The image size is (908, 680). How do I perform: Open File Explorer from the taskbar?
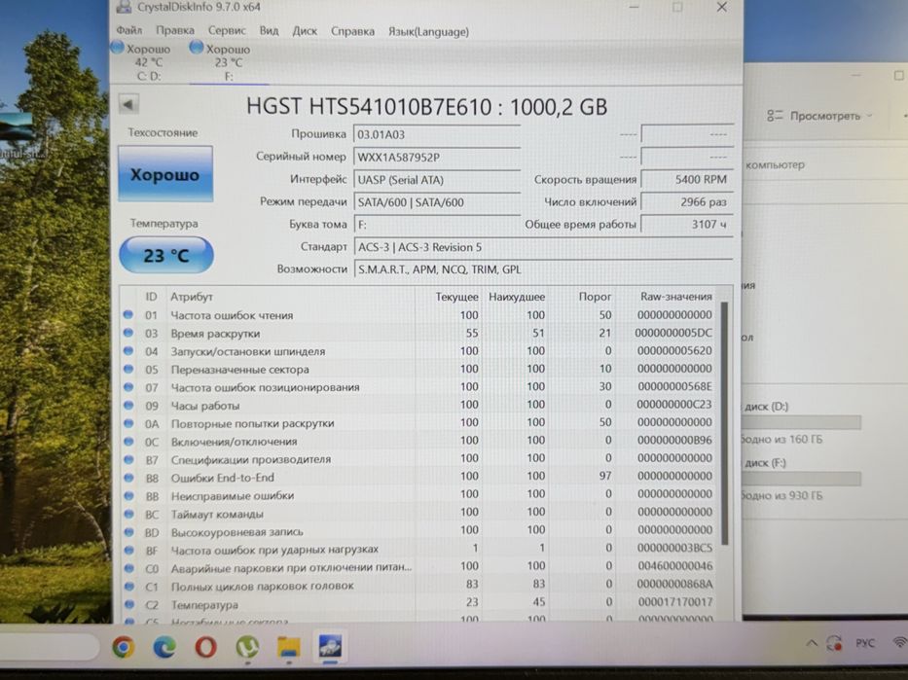[x=288, y=647]
